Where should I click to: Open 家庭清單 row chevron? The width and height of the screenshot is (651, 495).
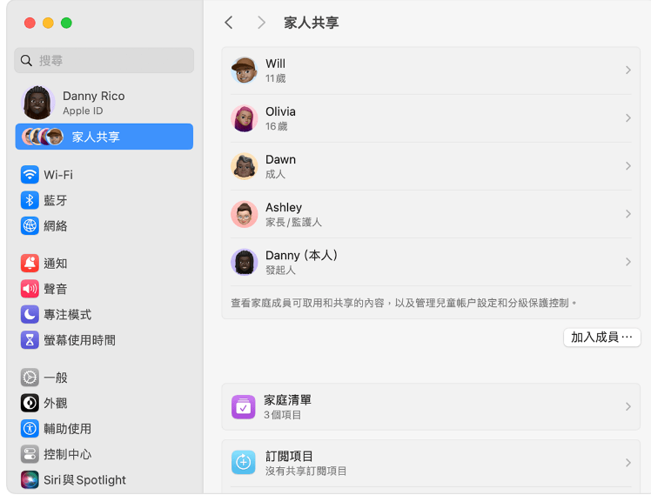628,407
